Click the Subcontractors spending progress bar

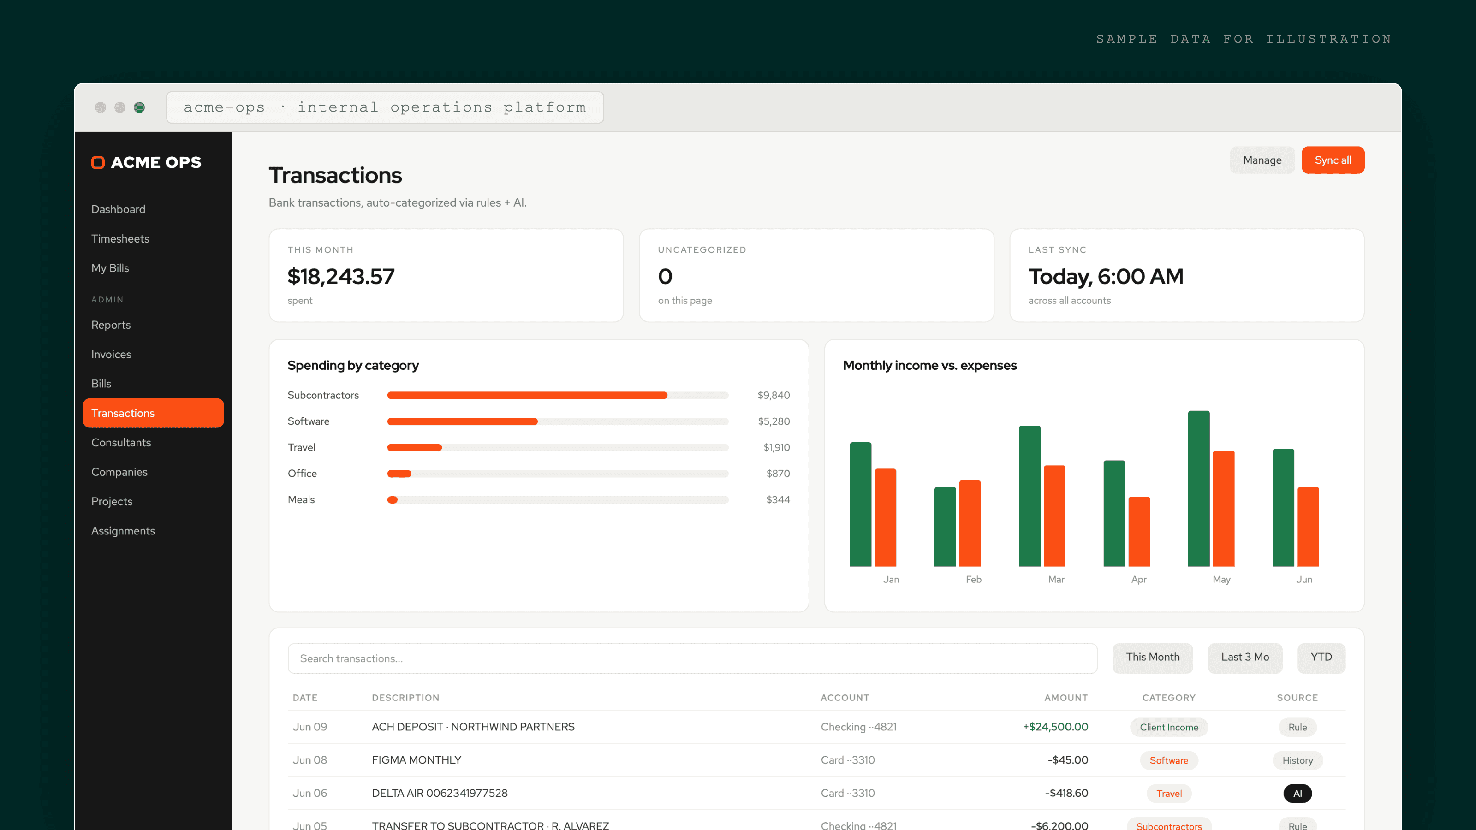click(x=558, y=395)
